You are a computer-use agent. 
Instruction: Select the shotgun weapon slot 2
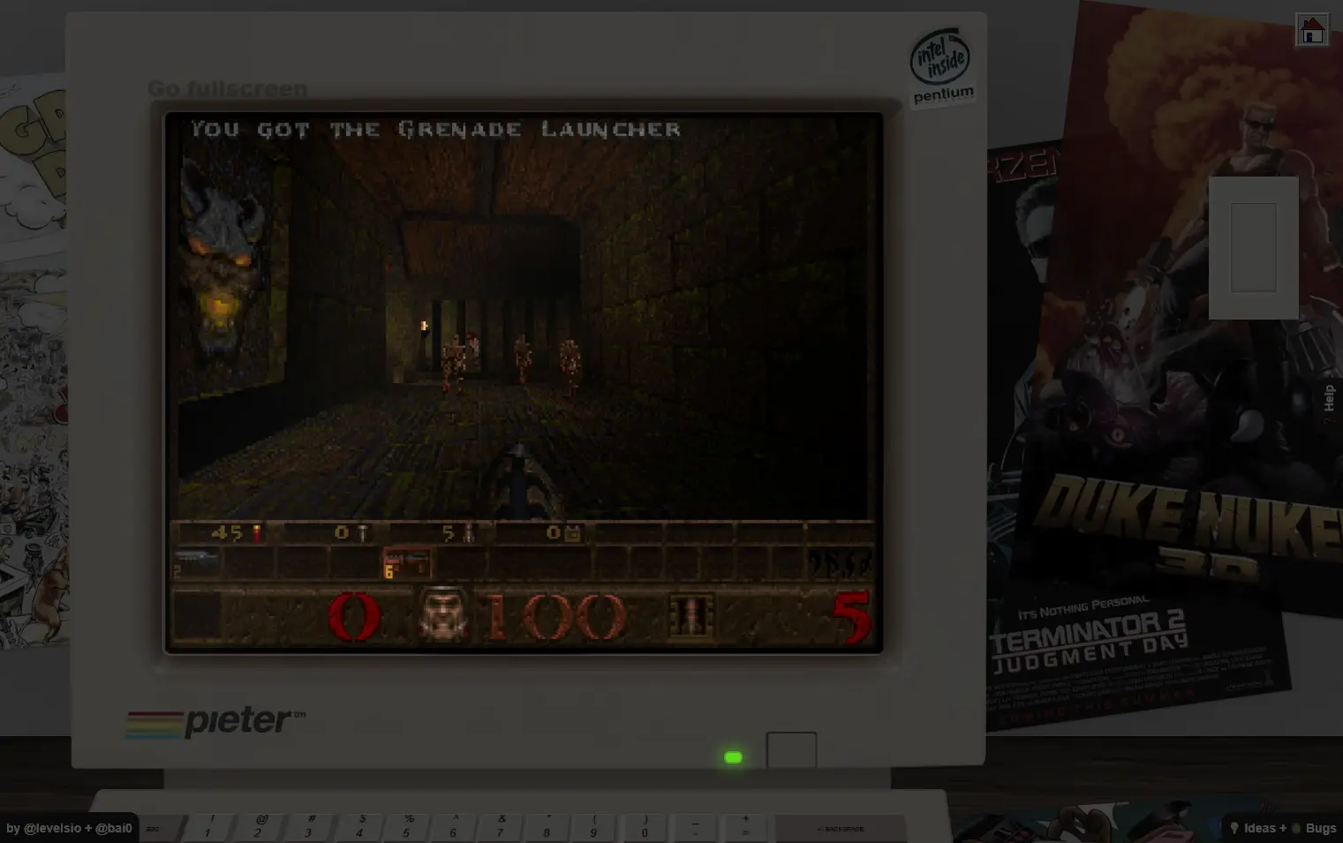pyautogui.click(x=196, y=562)
